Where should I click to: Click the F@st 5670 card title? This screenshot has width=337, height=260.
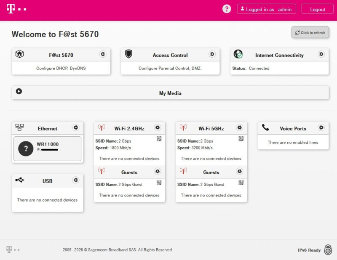(61, 55)
